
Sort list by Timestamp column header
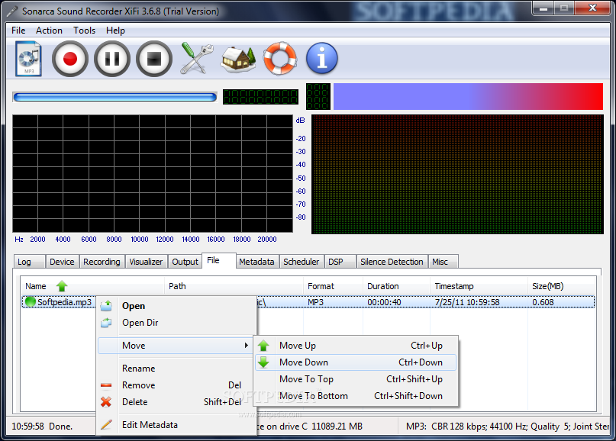[479, 286]
